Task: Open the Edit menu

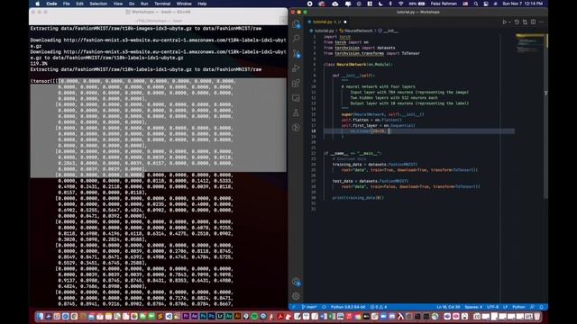Action: point(79,4)
